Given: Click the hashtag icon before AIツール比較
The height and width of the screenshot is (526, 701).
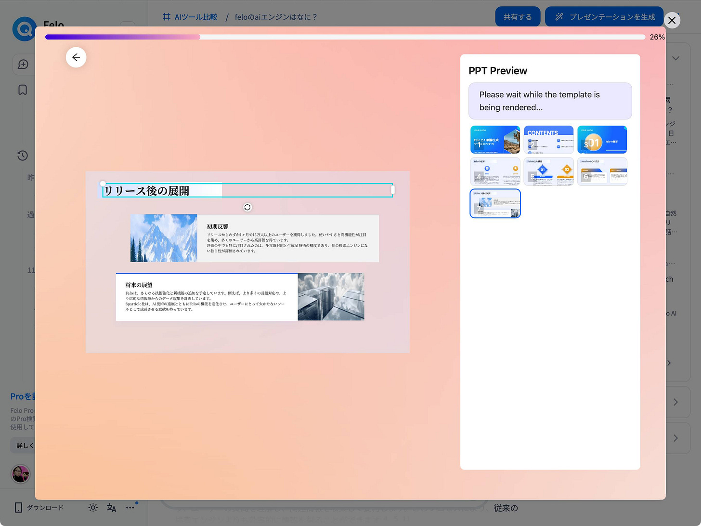Looking at the screenshot, I should [167, 17].
